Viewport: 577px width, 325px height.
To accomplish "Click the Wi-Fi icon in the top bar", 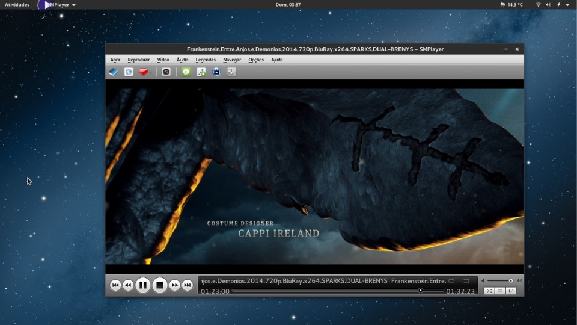I will coord(539,5).
